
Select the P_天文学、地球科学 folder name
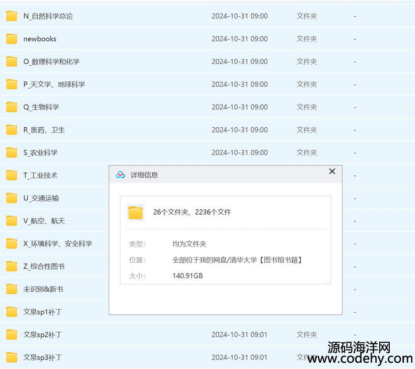pyautogui.click(x=54, y=85)
